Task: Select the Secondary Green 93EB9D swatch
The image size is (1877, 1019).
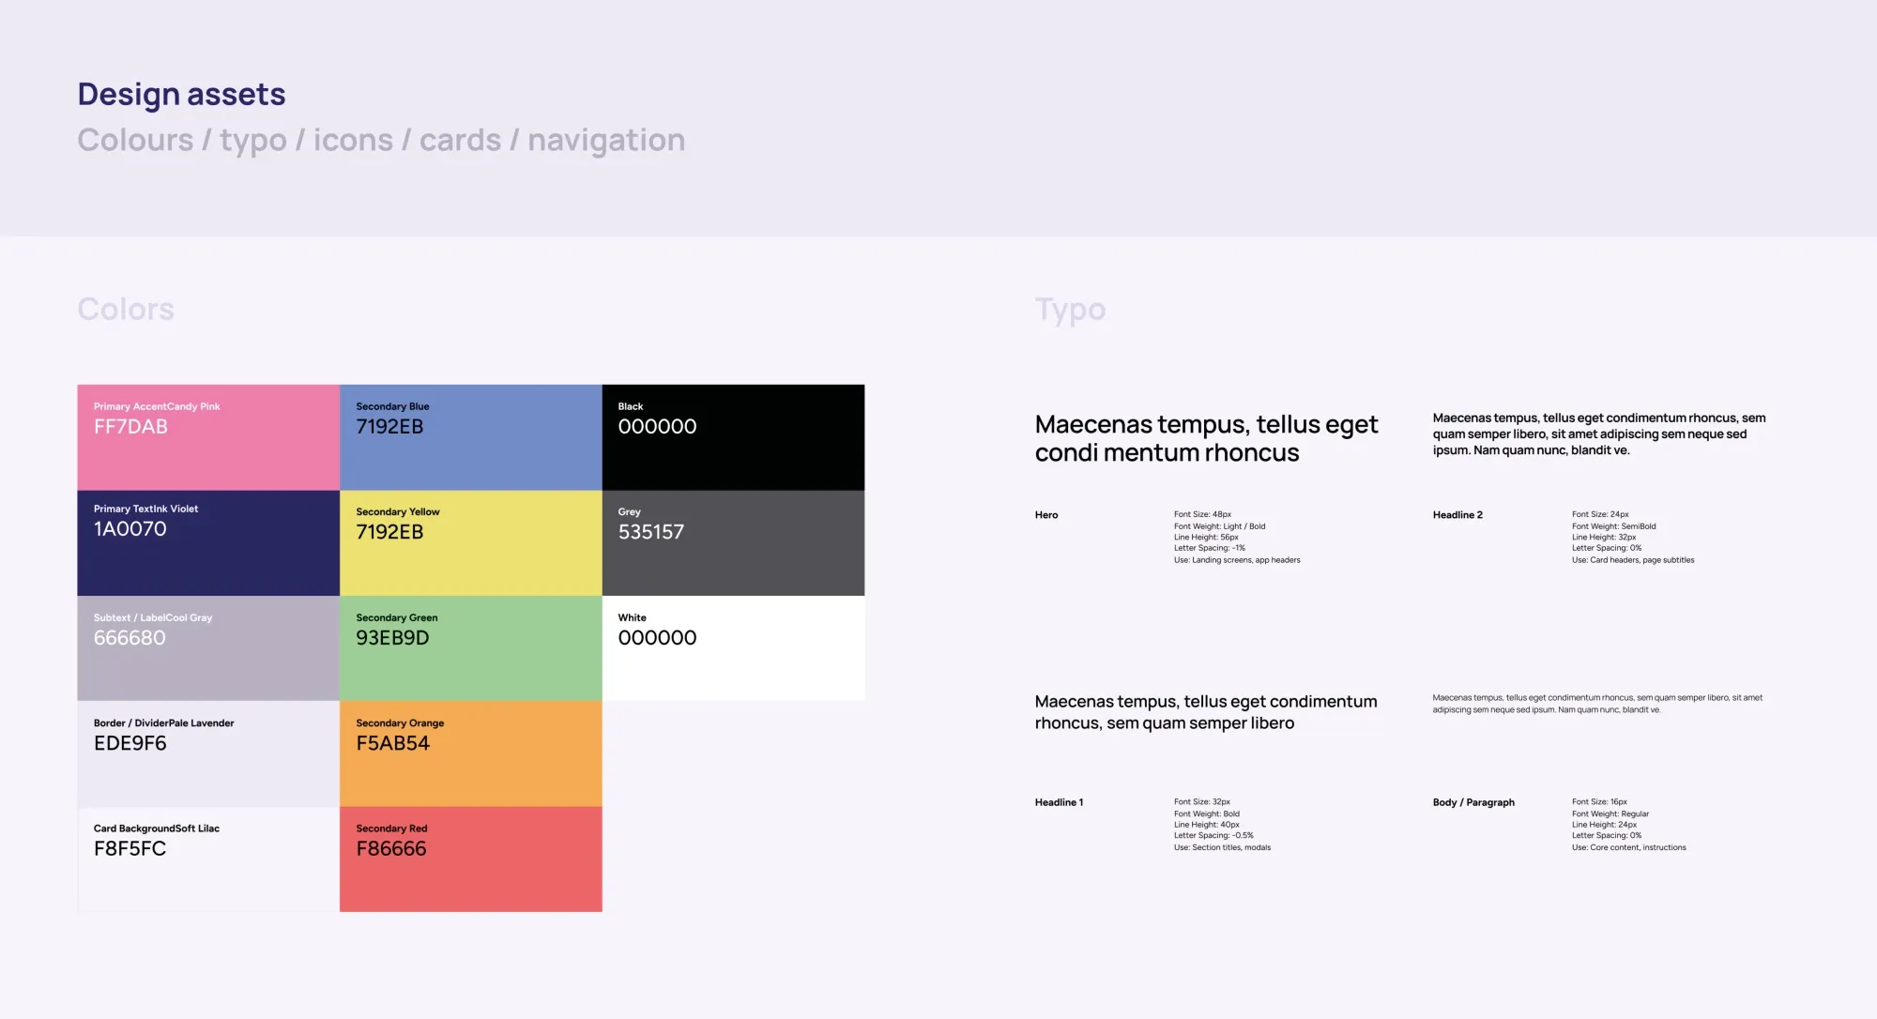Action: click(470, 648)
